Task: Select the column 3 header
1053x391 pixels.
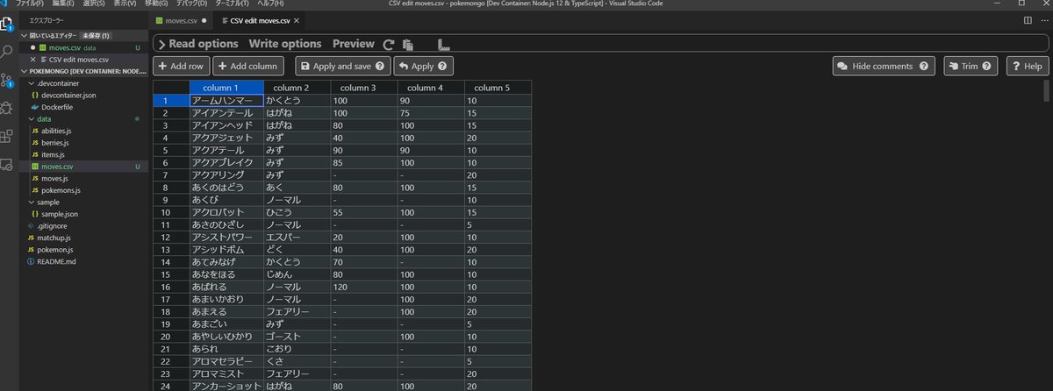Action: pyautogui.click(x=364, y=88)
